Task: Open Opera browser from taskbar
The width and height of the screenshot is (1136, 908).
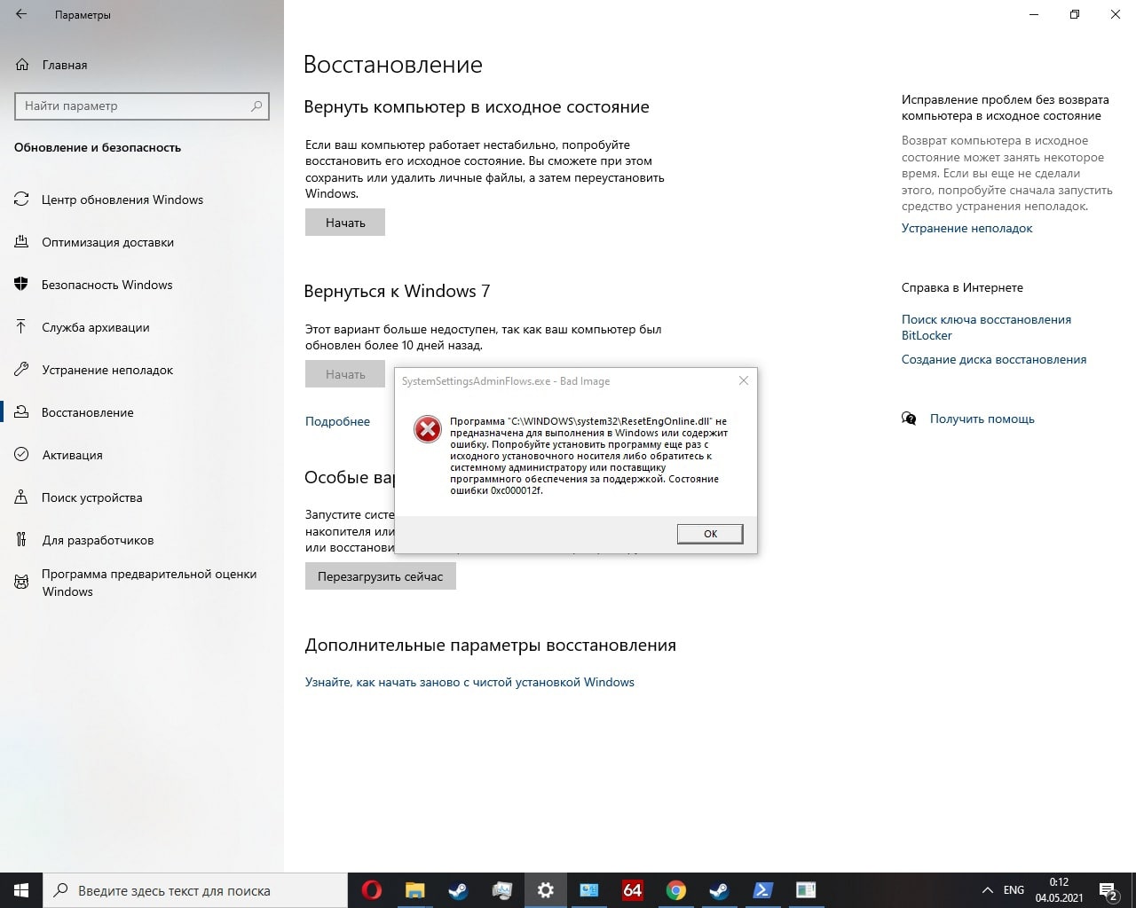Action: point(372,890)
